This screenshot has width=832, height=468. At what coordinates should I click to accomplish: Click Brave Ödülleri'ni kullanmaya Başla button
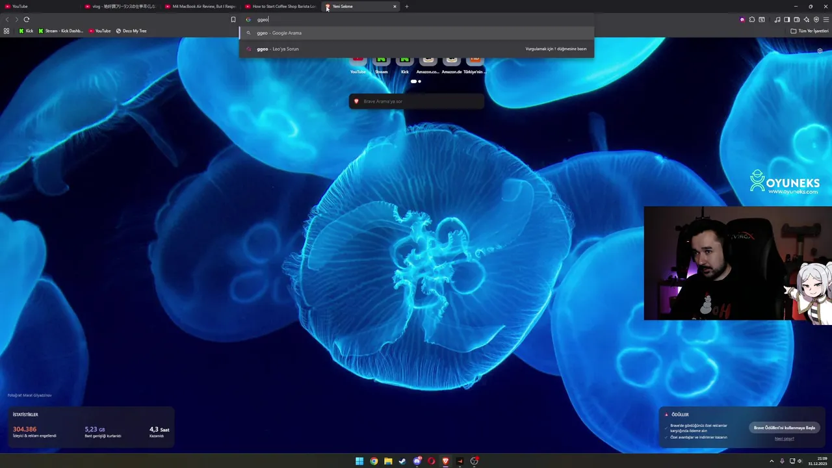[785, 428]
